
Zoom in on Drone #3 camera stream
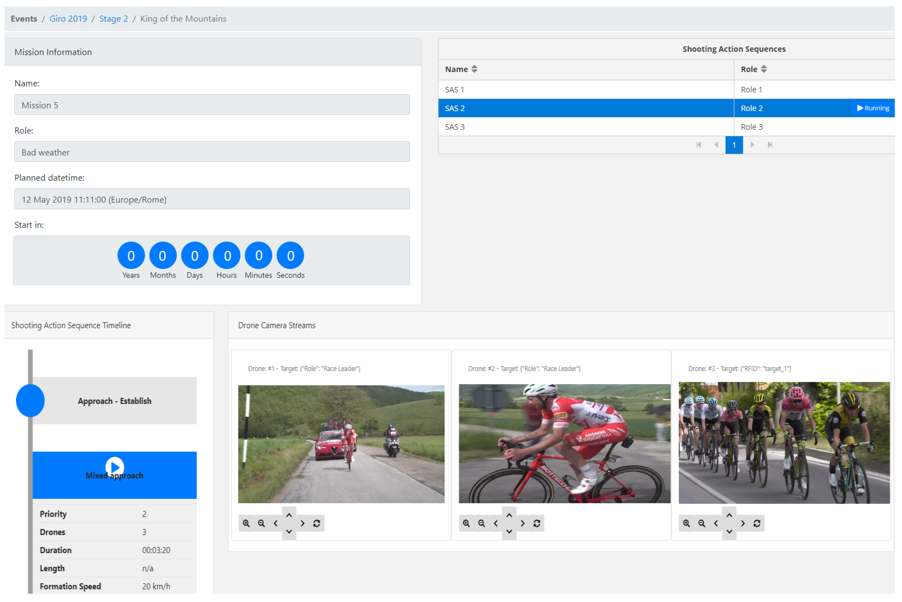pyautogui.click(x=687, y=523)
